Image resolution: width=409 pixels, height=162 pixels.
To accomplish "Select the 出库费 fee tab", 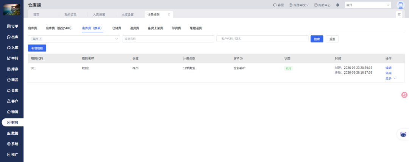I will (32, 28).
